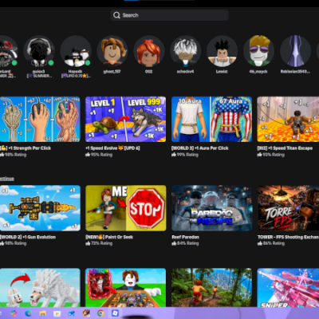The width and height of the screenshot is (319, 319).
Task: Open Torre FPS tower shooting thumbnail
Action: pos(288,208)
